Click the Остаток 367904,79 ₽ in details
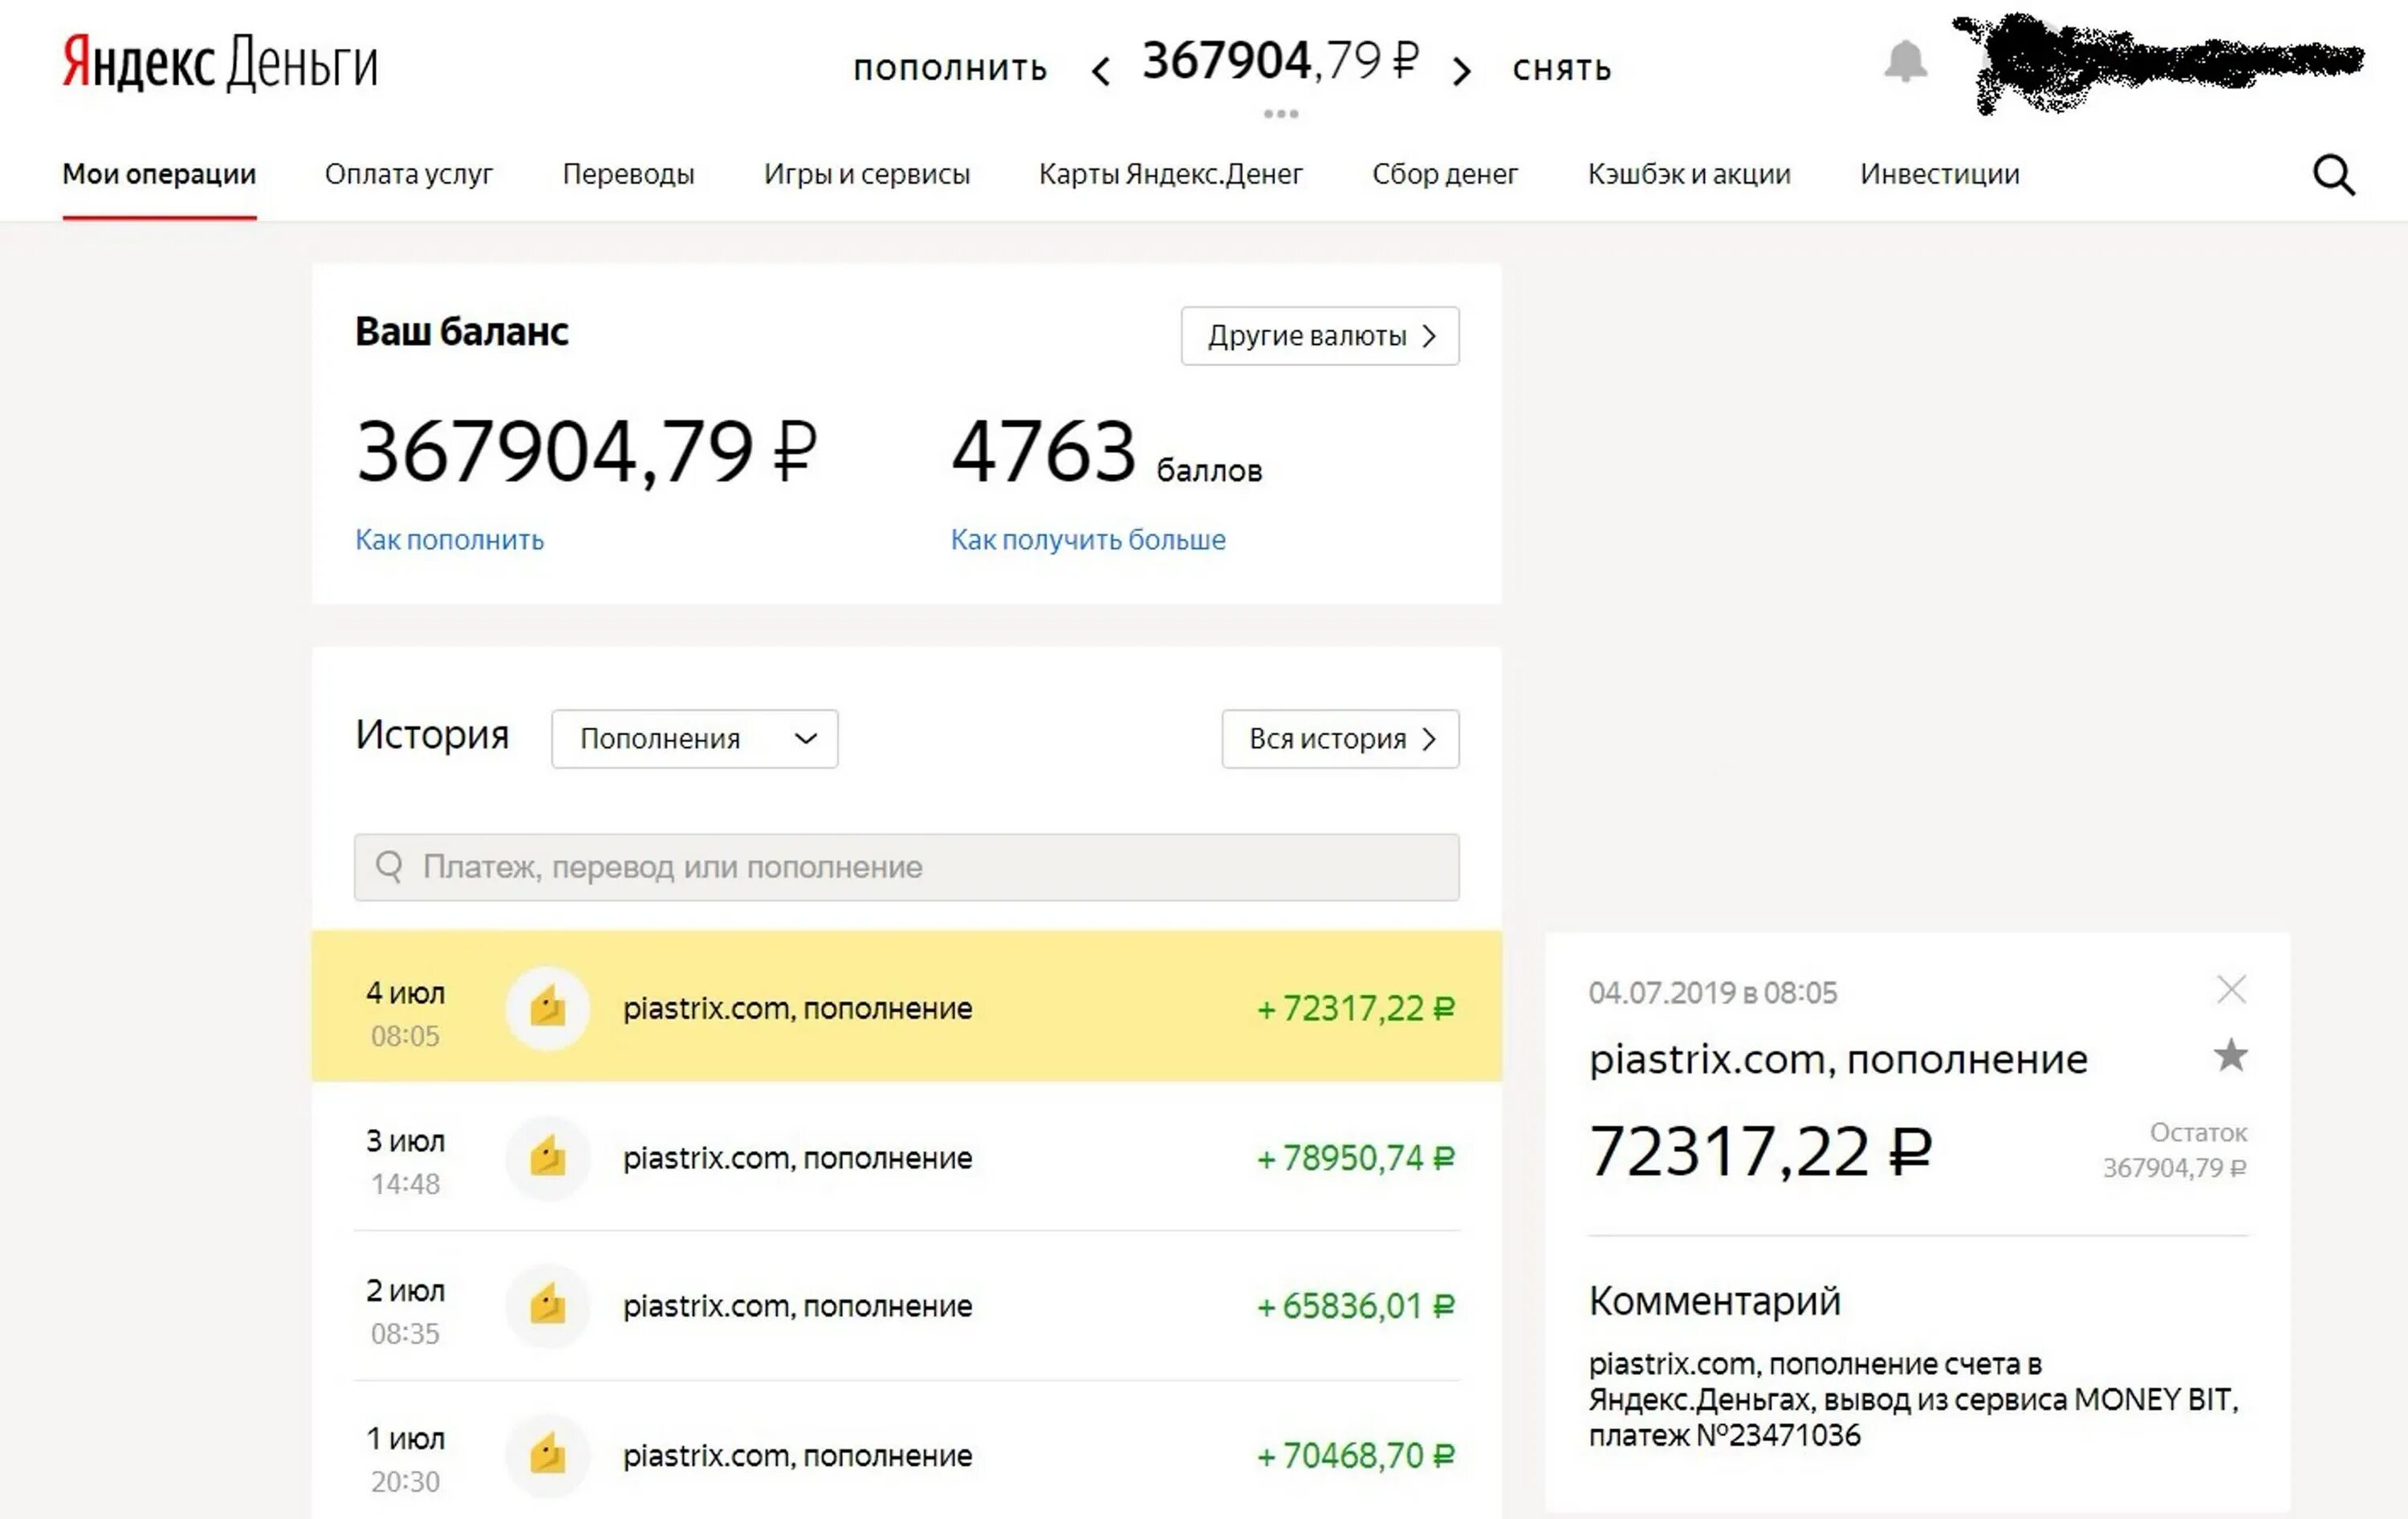 2175,1150
